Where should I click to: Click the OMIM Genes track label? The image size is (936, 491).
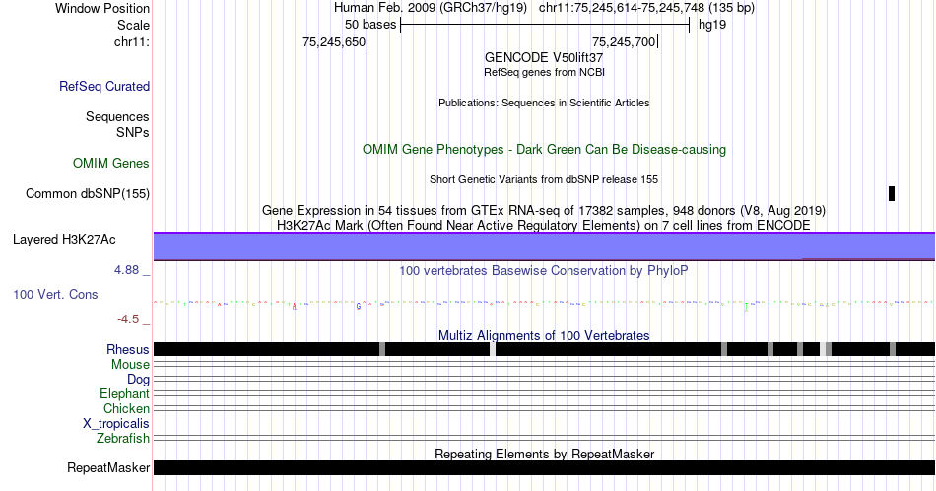111,163
